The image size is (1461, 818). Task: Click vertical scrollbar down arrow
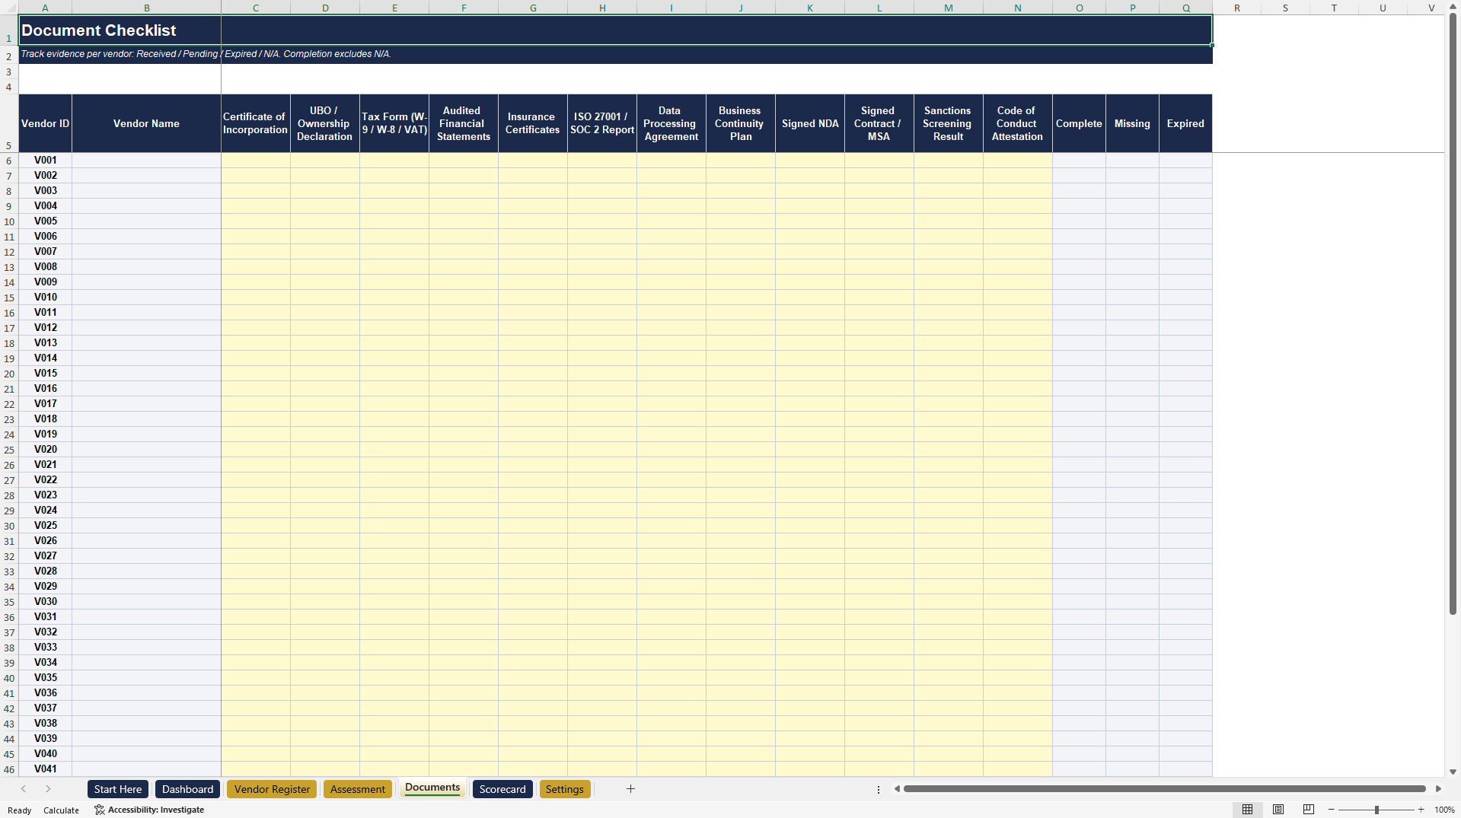1453,772
